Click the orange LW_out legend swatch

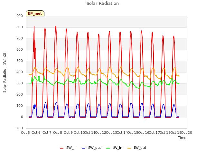coord(129,148)
